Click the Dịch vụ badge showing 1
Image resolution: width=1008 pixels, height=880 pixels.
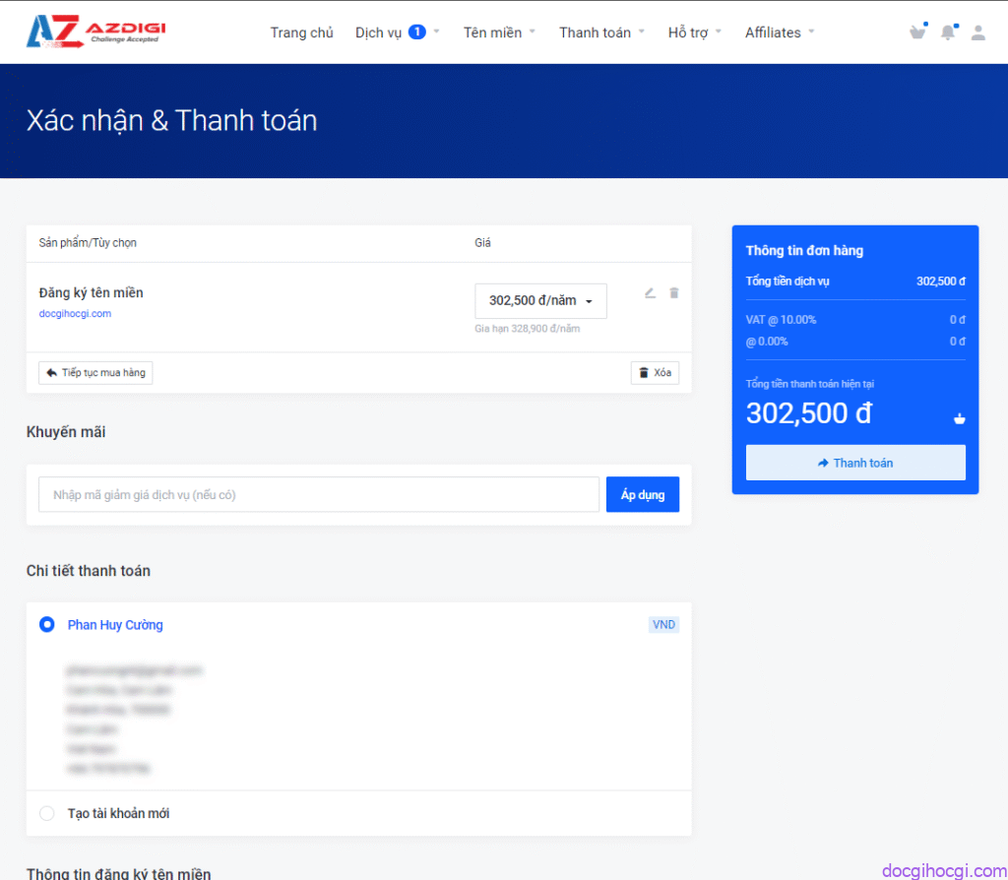coord(417,32)
